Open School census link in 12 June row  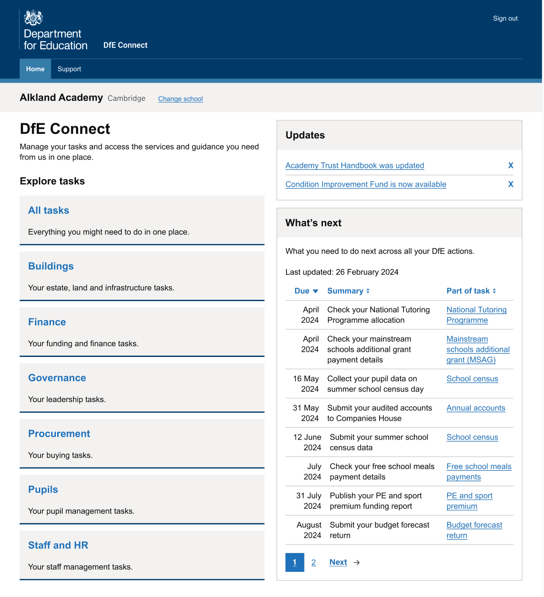pyautogui.click(x=472, y=438)
